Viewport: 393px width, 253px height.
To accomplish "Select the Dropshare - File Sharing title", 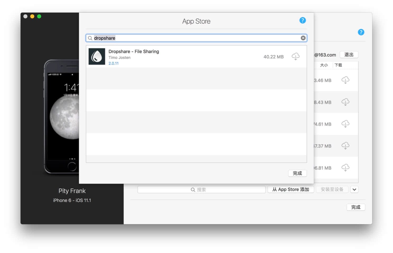I will (x=134, y=51).
